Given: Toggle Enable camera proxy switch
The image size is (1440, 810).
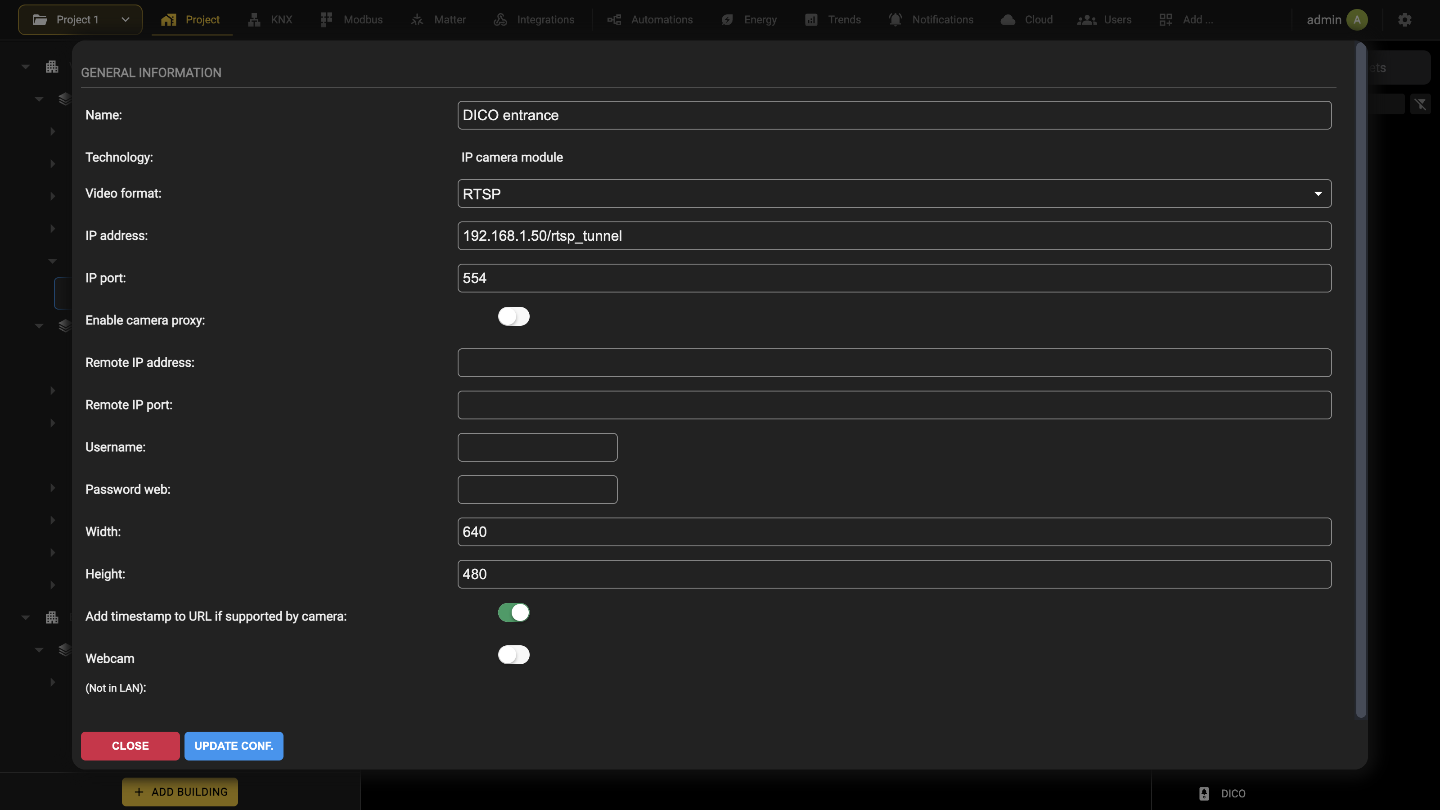Looking at the screenshot, I should (x=514, y=316).
